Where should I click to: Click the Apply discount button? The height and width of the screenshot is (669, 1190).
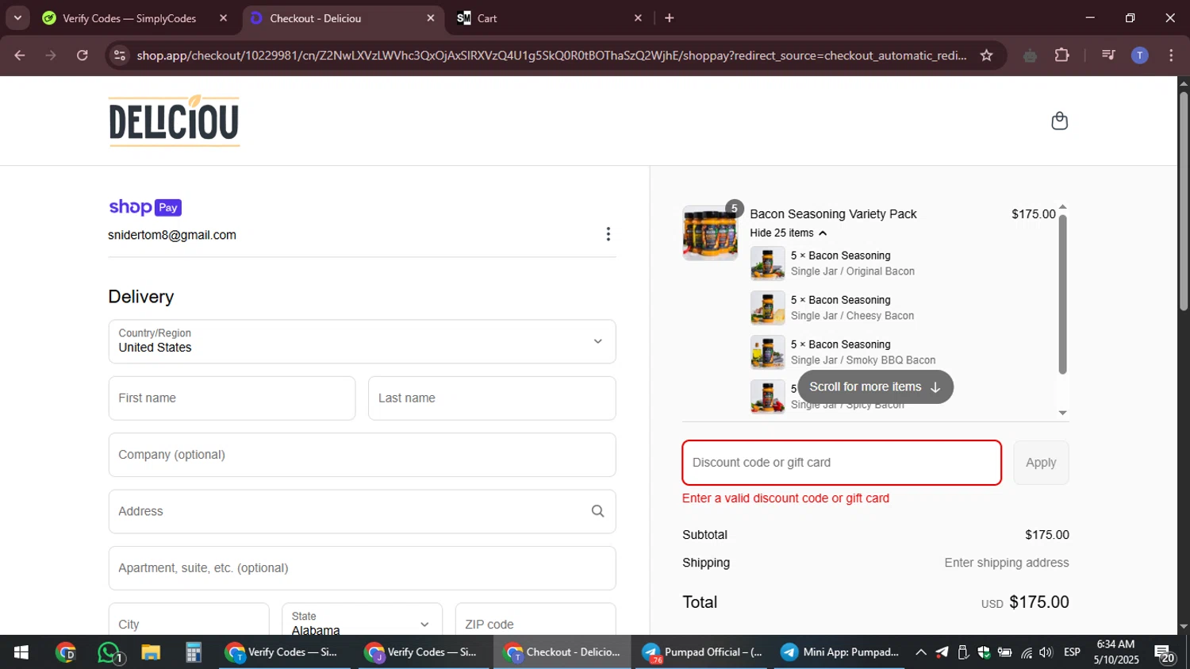(x=1041, y=463)
